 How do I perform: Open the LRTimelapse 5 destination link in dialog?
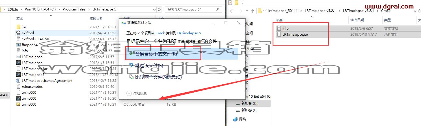tap(189, 33)
